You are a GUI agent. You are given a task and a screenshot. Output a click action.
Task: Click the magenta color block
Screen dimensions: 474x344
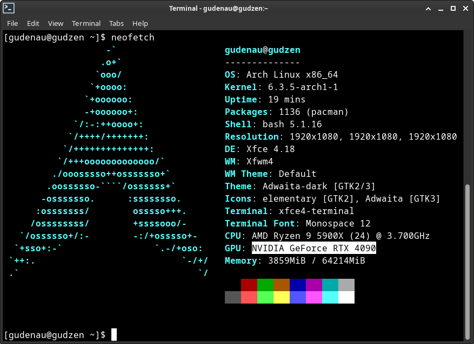pyautogui.click(x=314, y=297)
